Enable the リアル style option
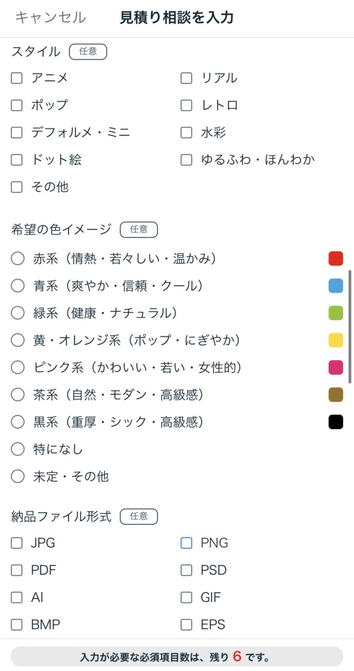The image size is (354, 671). (186, 78)
